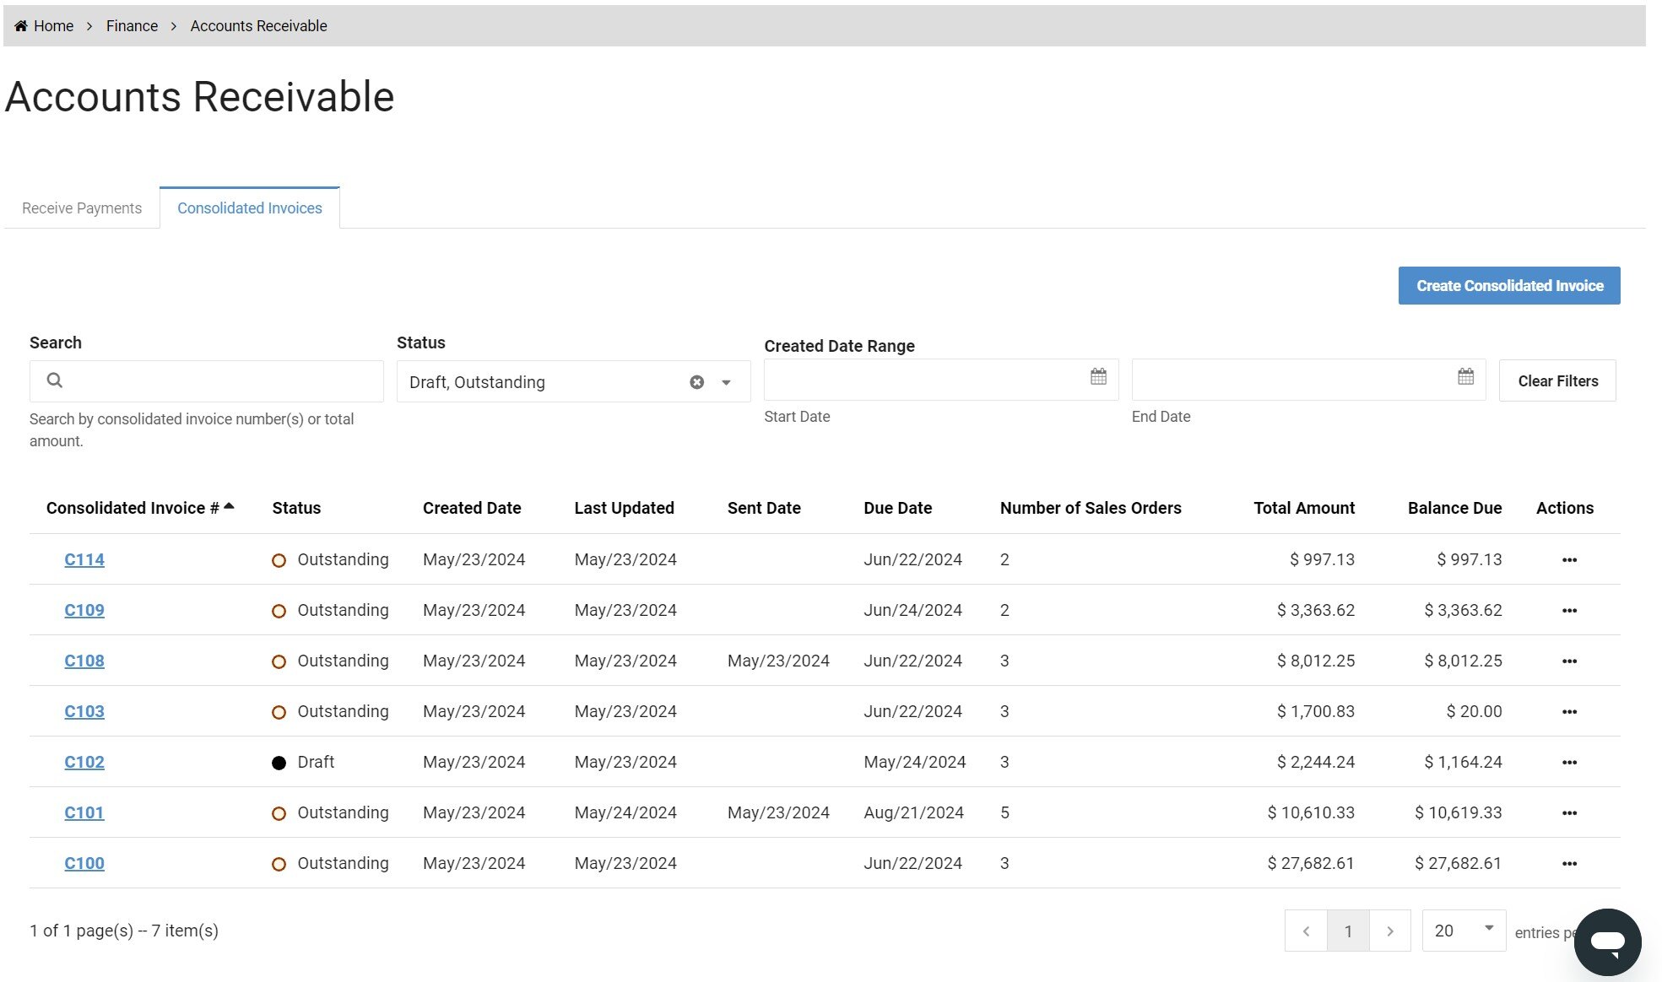Click Accounts Receivable breadcrumb item
This screenshot has height=982, width=1662.
(258, 26)
